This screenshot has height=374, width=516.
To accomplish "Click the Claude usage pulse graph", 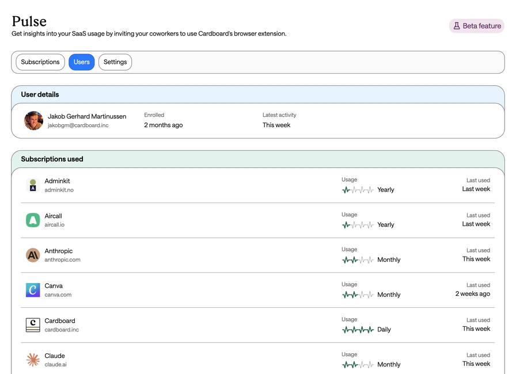I will [x=358, y=364].
